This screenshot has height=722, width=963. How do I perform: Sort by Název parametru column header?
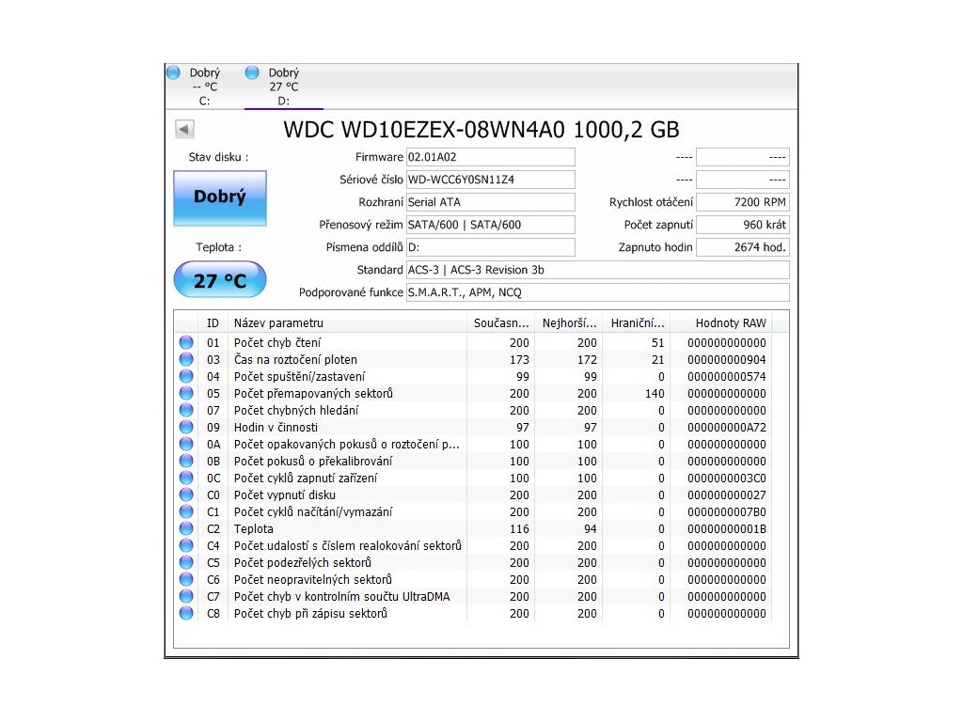click(x=347, y=323)
